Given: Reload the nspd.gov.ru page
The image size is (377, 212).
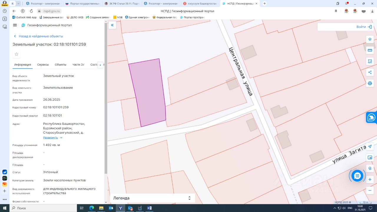Looking at the screenshot, I should [31, 11].
